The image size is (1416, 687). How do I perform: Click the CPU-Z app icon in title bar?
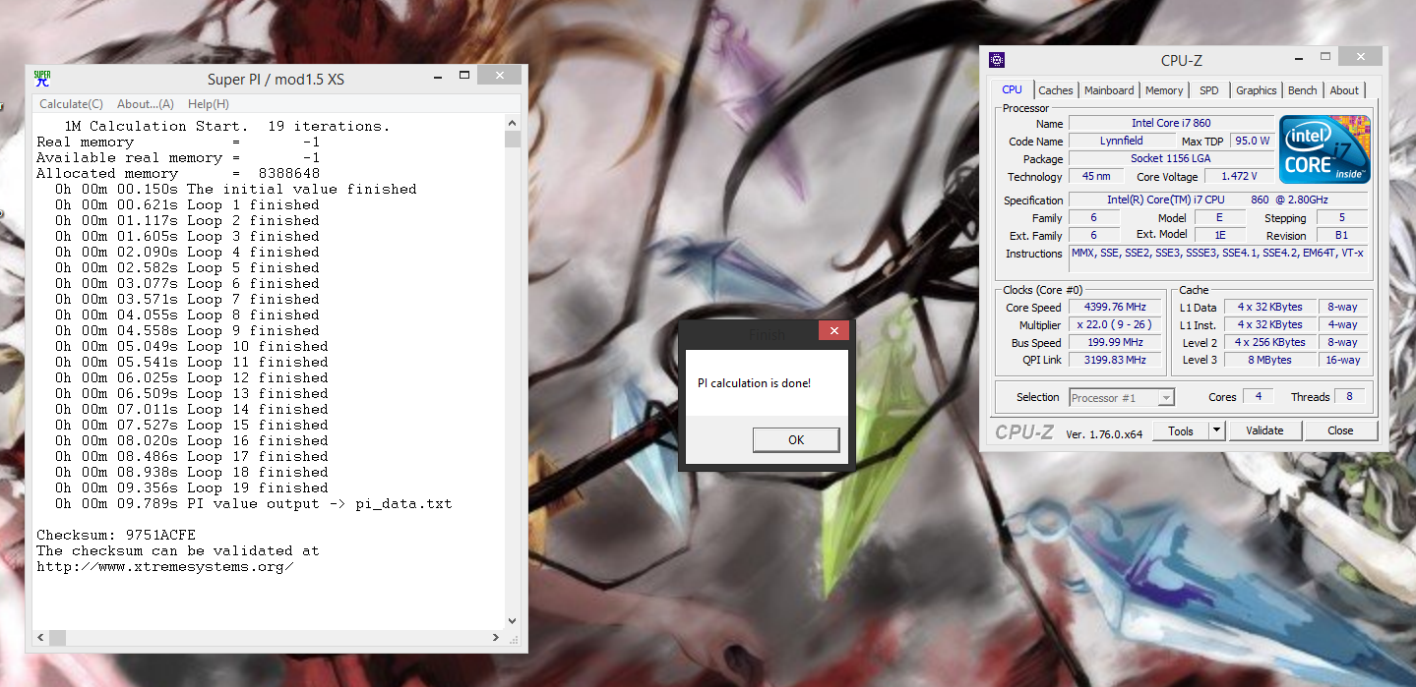tap(997, 60)
